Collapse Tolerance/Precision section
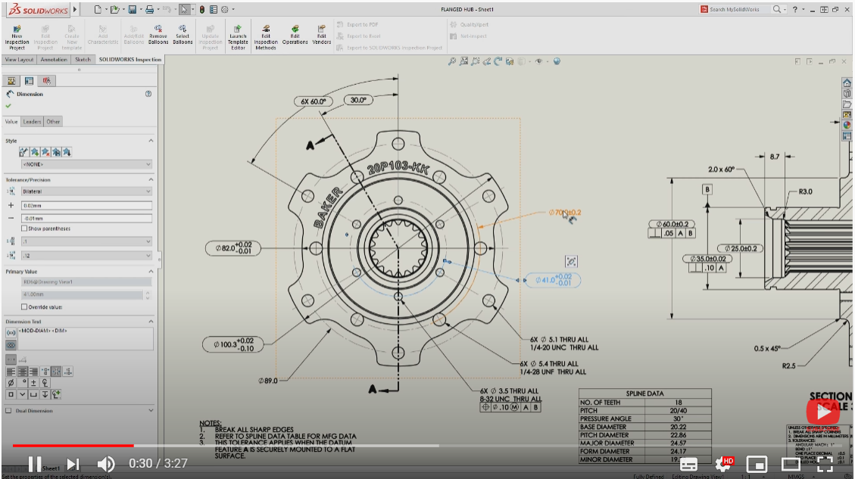This screenshot has height=479, width=855. [x=151, y=179]
